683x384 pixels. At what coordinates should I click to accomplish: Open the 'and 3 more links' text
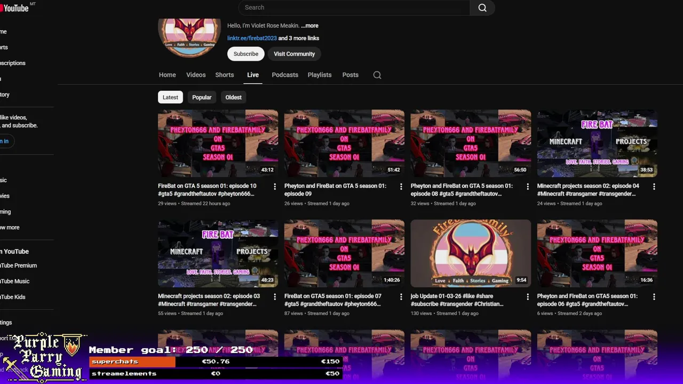299,38
